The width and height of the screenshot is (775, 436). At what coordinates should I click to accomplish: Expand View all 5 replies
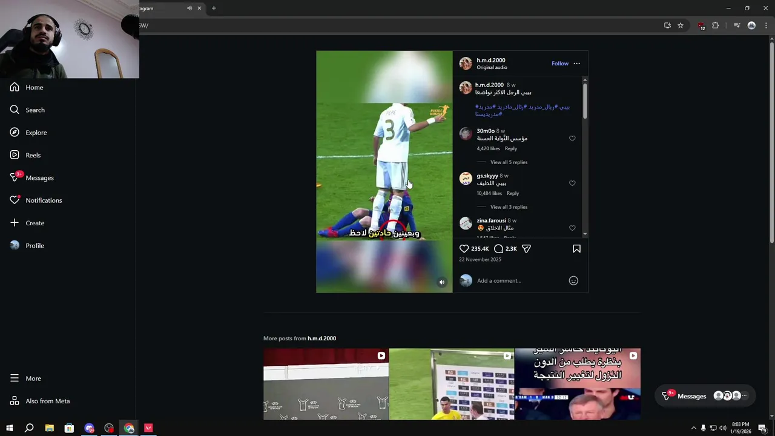509,162
